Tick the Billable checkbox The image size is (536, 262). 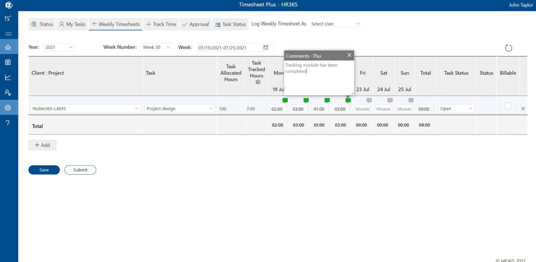pos(508,106)
